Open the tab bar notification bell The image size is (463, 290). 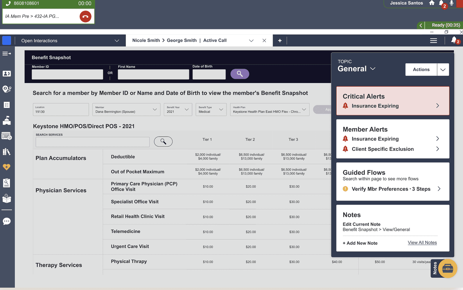click(x=454, y=40)
